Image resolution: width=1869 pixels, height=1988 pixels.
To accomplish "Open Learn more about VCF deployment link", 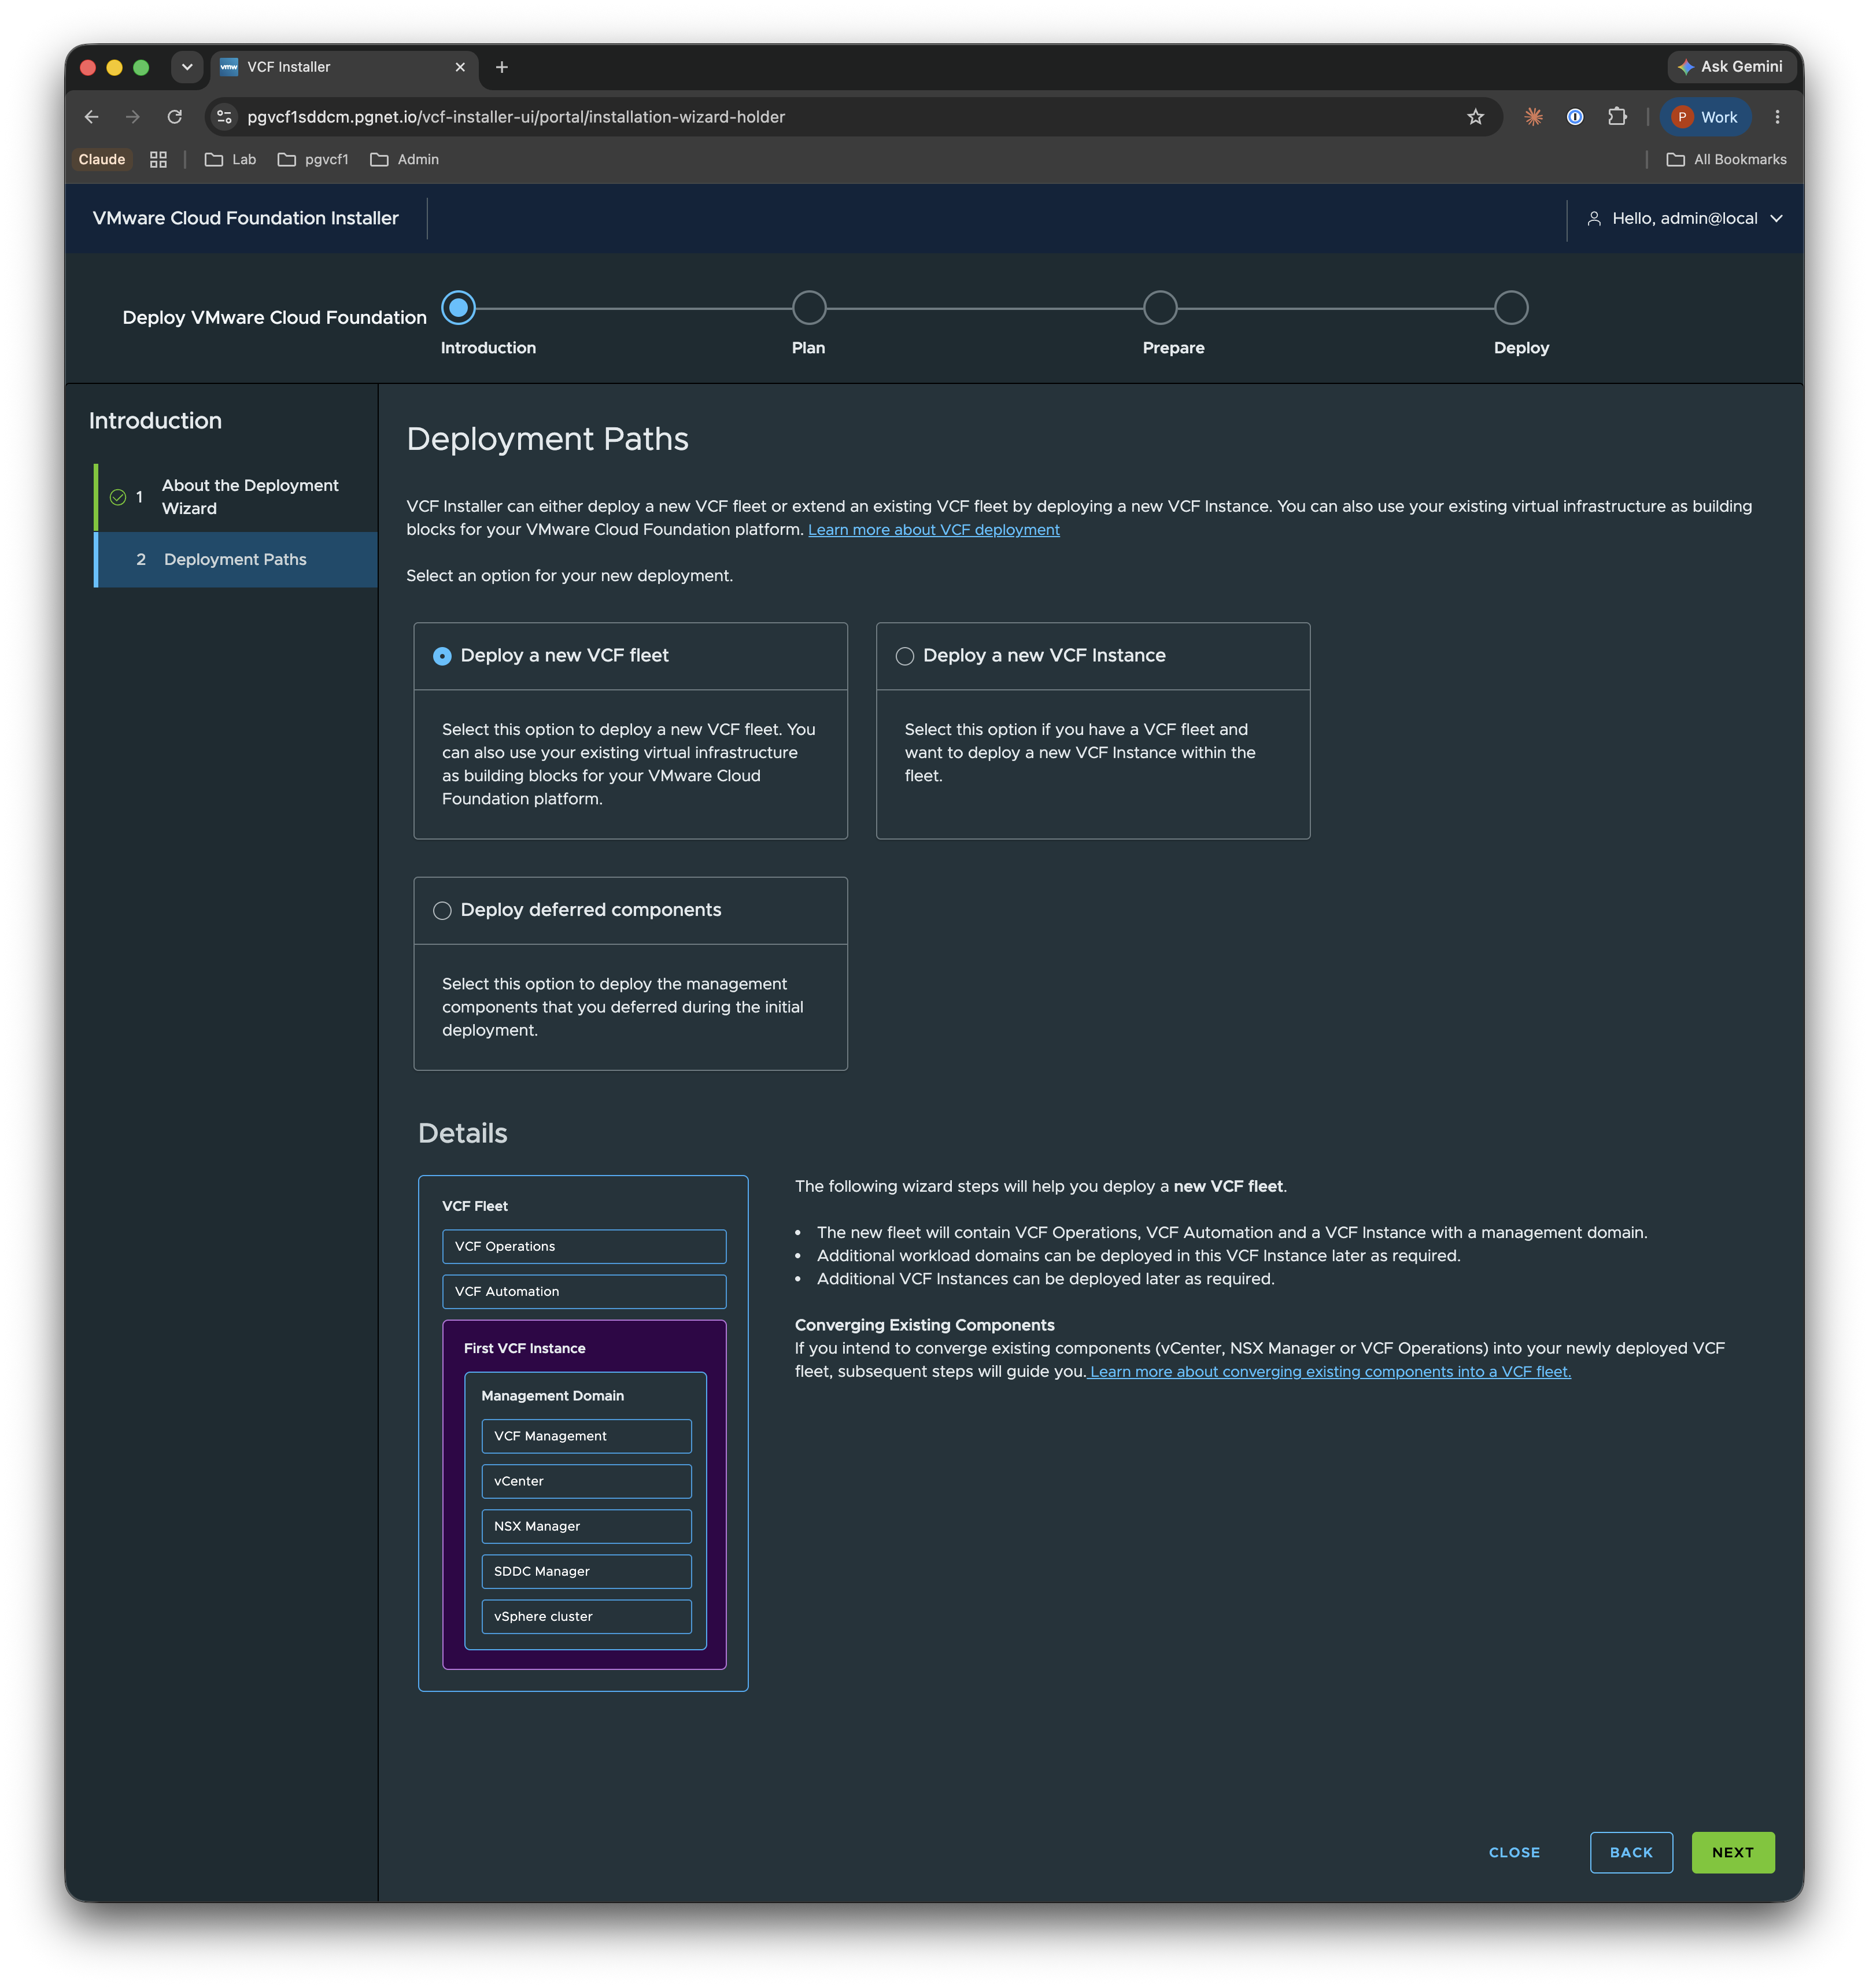I will pyautogui.click(x=933, y=530).
